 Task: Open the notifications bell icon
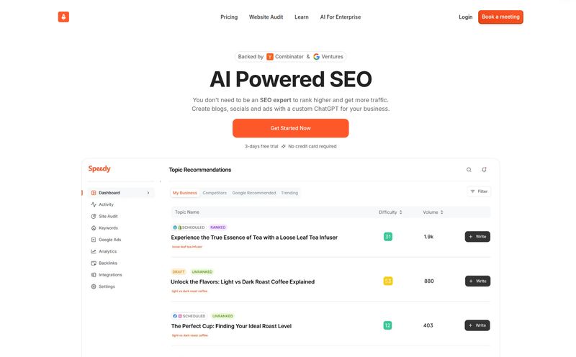click(x=484, y=170)
